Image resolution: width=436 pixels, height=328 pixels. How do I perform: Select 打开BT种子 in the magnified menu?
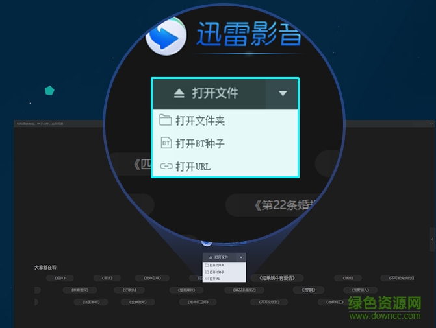[x=225, y=143]
